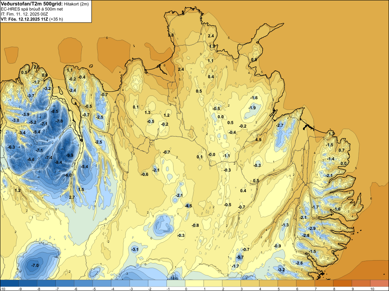The width and height of the screenshot is (389, 291).
Task: Click the -1.3 temperature value
Action: point(285,225)
